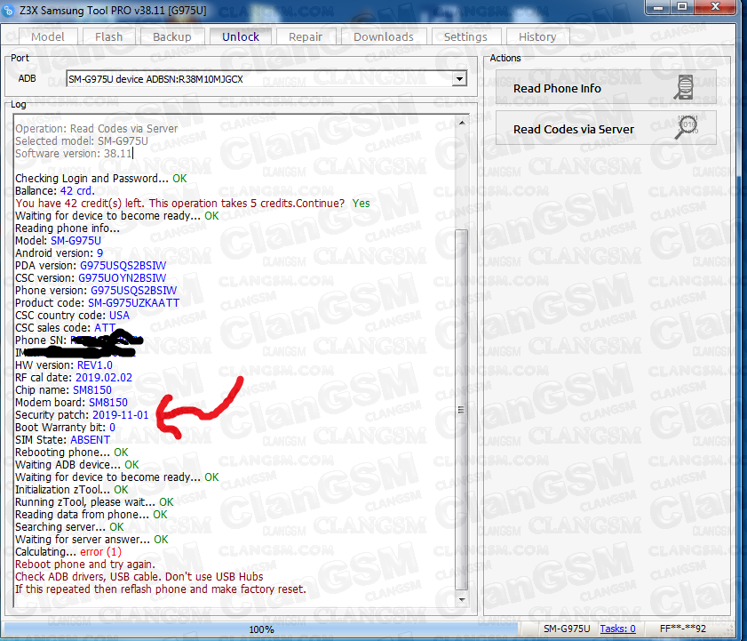Click the Read Codes via Server button

(x=606, y=128)
